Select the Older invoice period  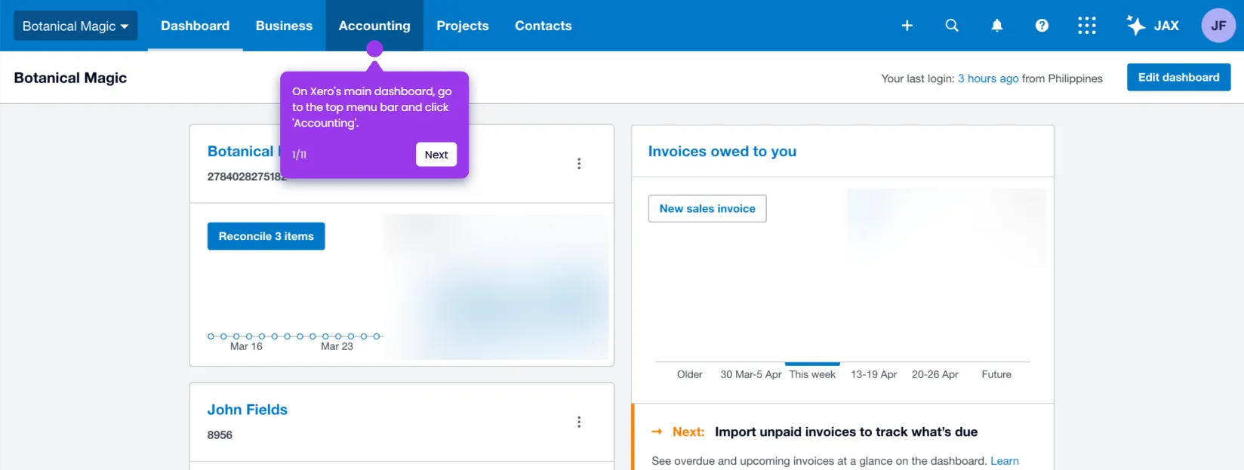pos(689,374)
